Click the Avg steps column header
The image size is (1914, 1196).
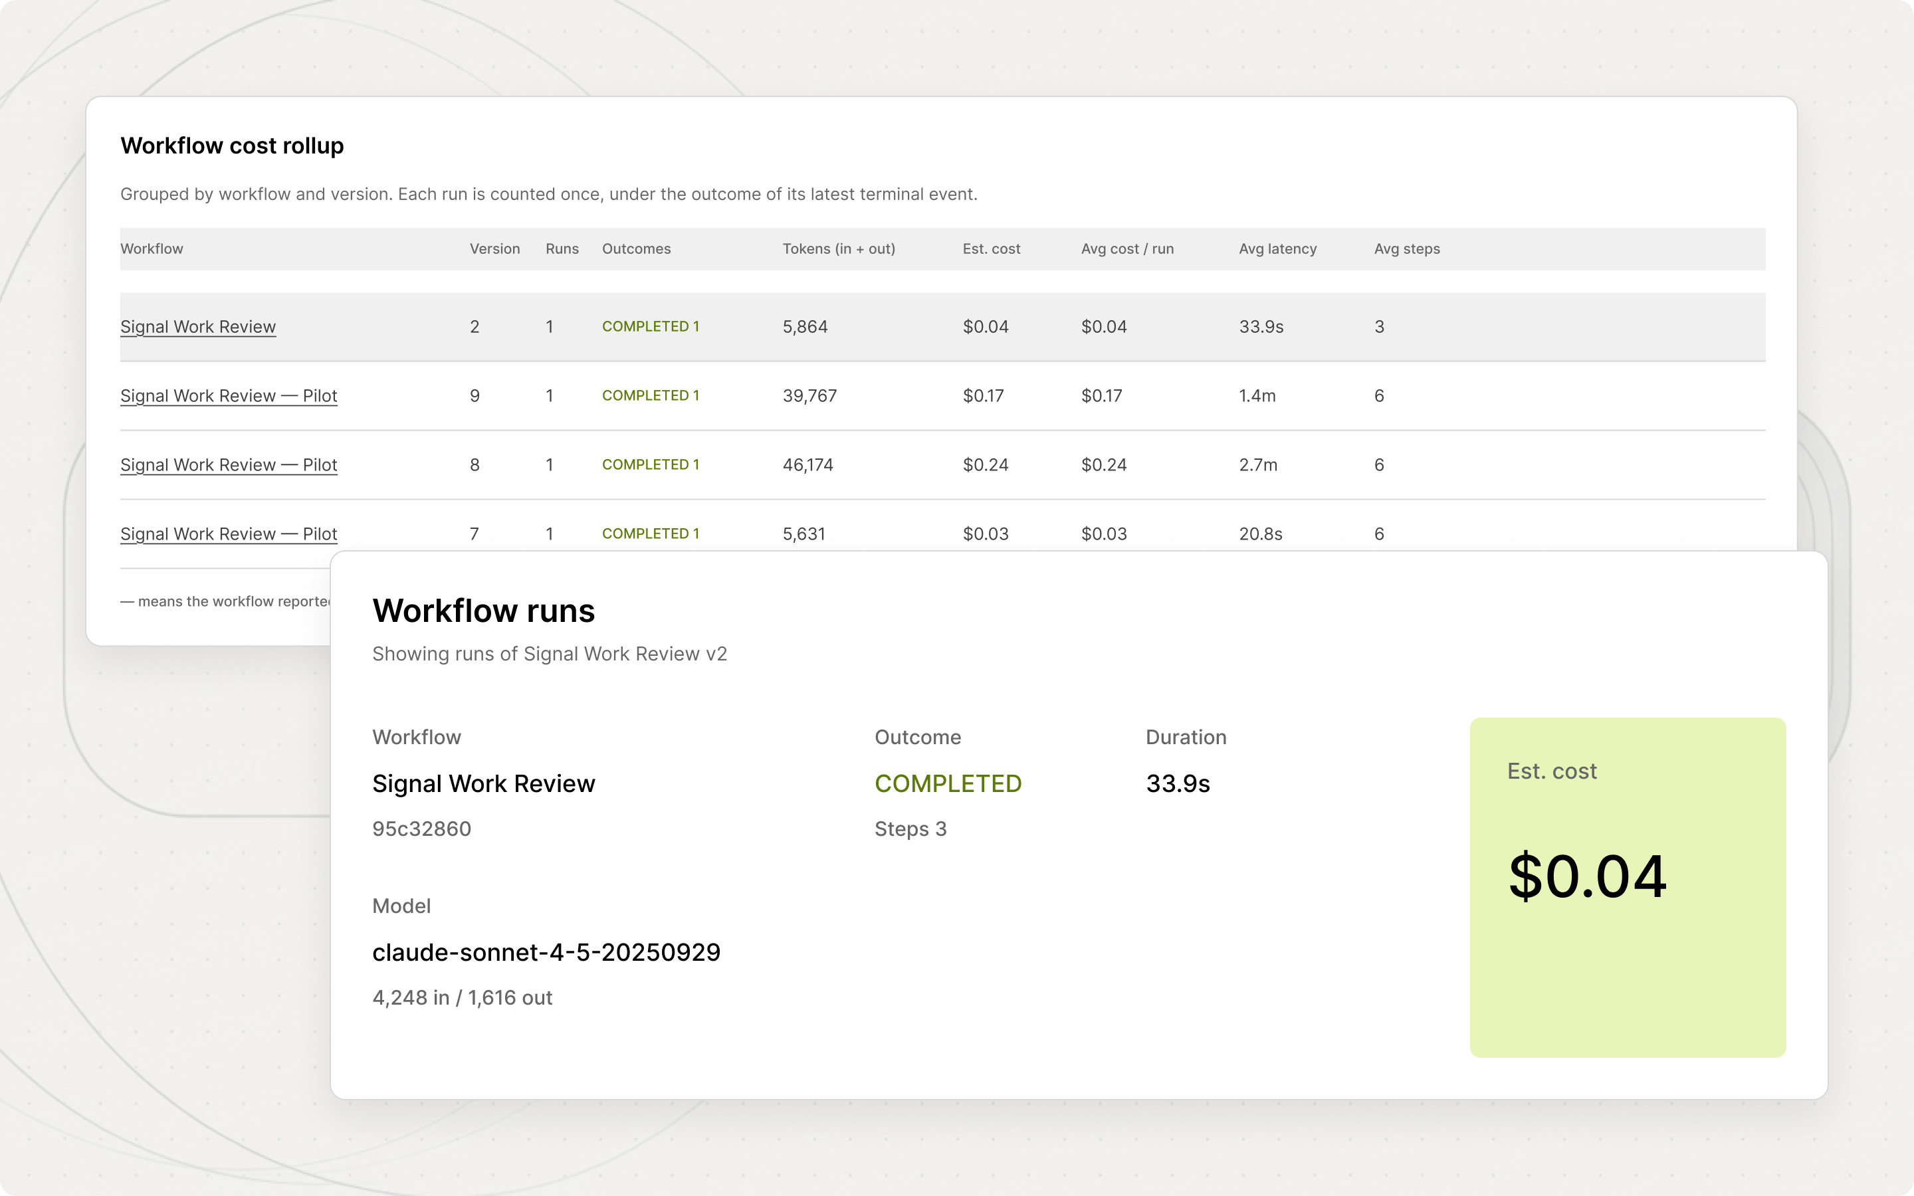pos(1407,249)
